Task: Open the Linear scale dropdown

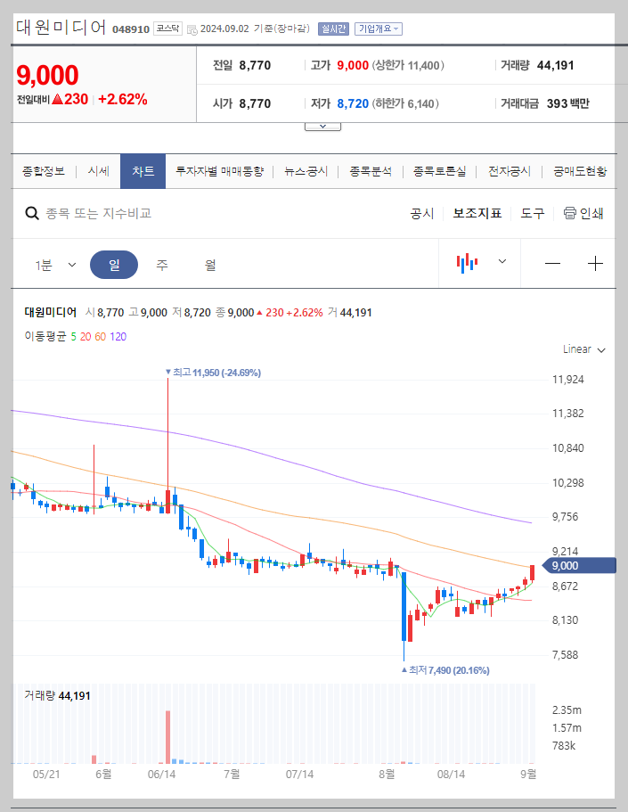Action: click(x=582, y=349)
